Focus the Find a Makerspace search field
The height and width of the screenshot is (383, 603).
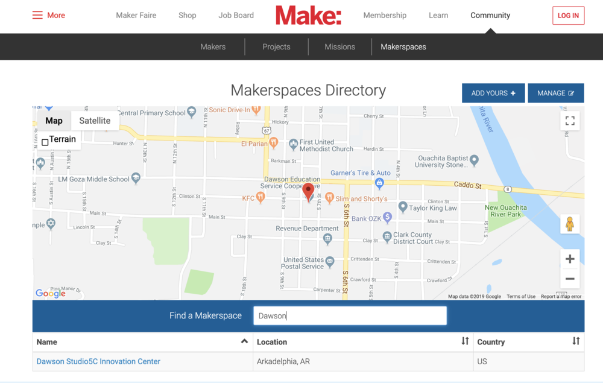[x=350, y=315]
